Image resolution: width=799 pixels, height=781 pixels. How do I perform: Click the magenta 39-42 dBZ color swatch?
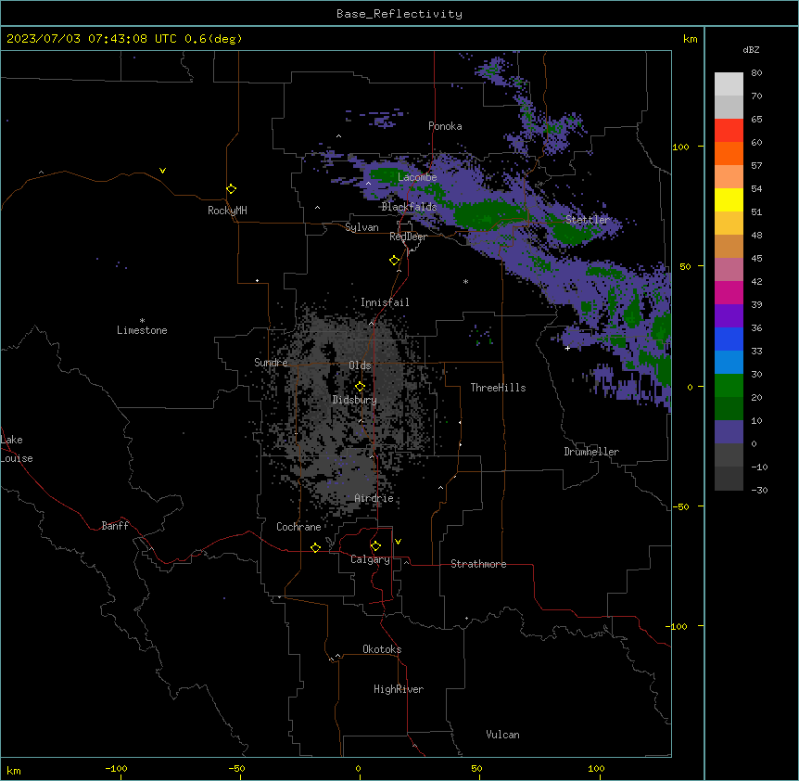[729, 292]
